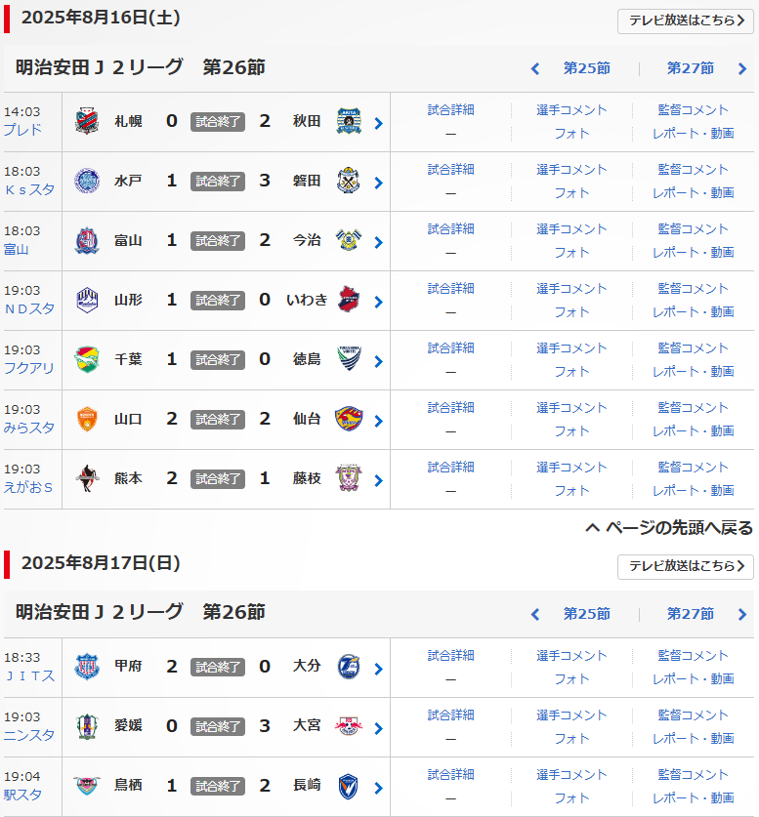Open the フクアリ stadium link

click(x=29, y=368)
